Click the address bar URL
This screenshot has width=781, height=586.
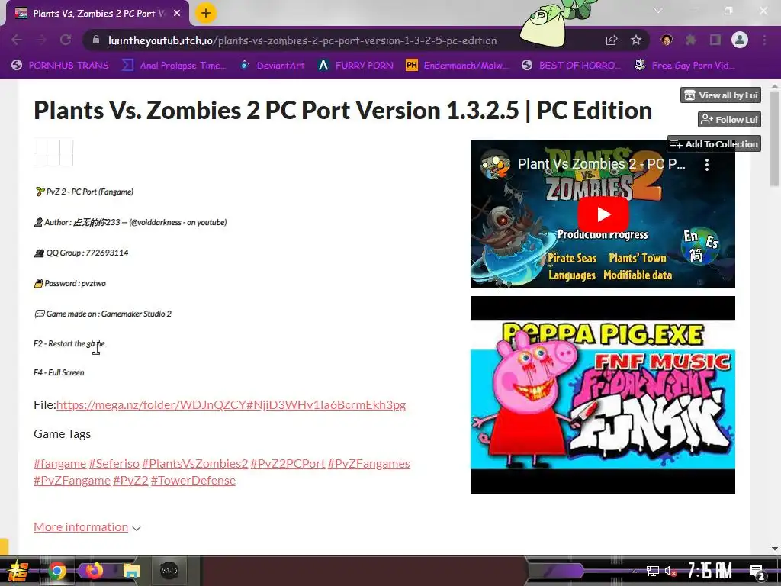[302, 40]
